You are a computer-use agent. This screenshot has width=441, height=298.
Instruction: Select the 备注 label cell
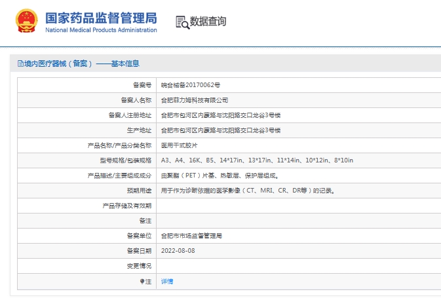click(145, 221)
